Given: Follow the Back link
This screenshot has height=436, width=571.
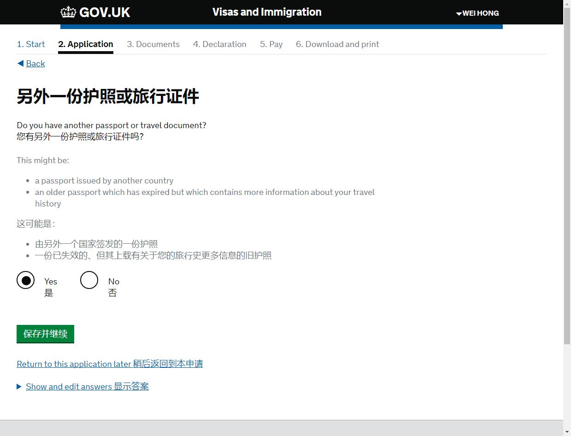Looking at the screenshot, I should [x=35, y=64].
